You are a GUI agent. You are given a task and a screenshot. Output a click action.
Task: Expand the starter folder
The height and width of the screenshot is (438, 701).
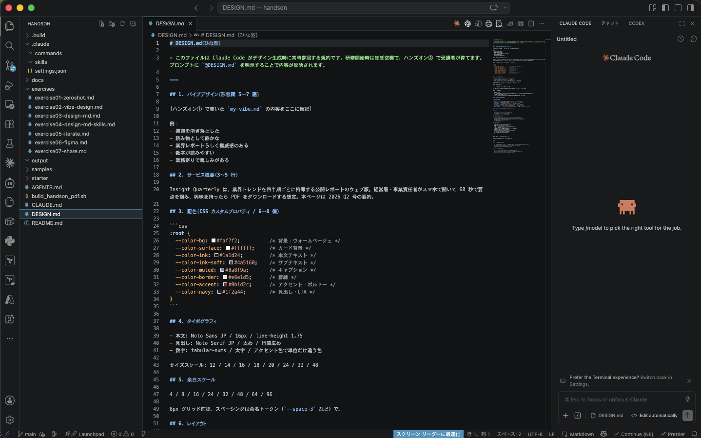(81, 178)
